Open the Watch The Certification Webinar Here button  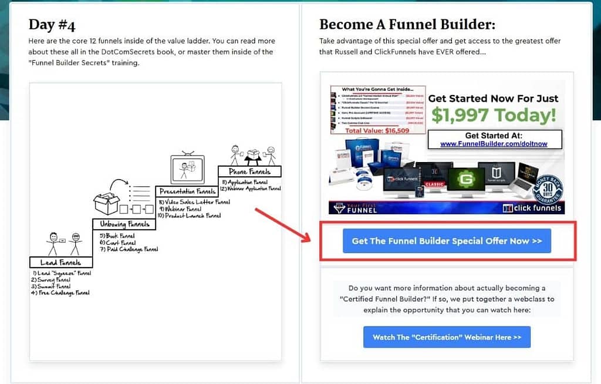tap(447, 337)
